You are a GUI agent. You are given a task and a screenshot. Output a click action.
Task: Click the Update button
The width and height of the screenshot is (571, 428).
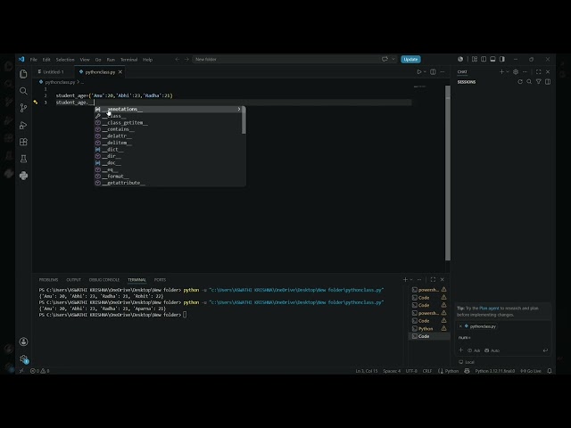pos(410,59)
